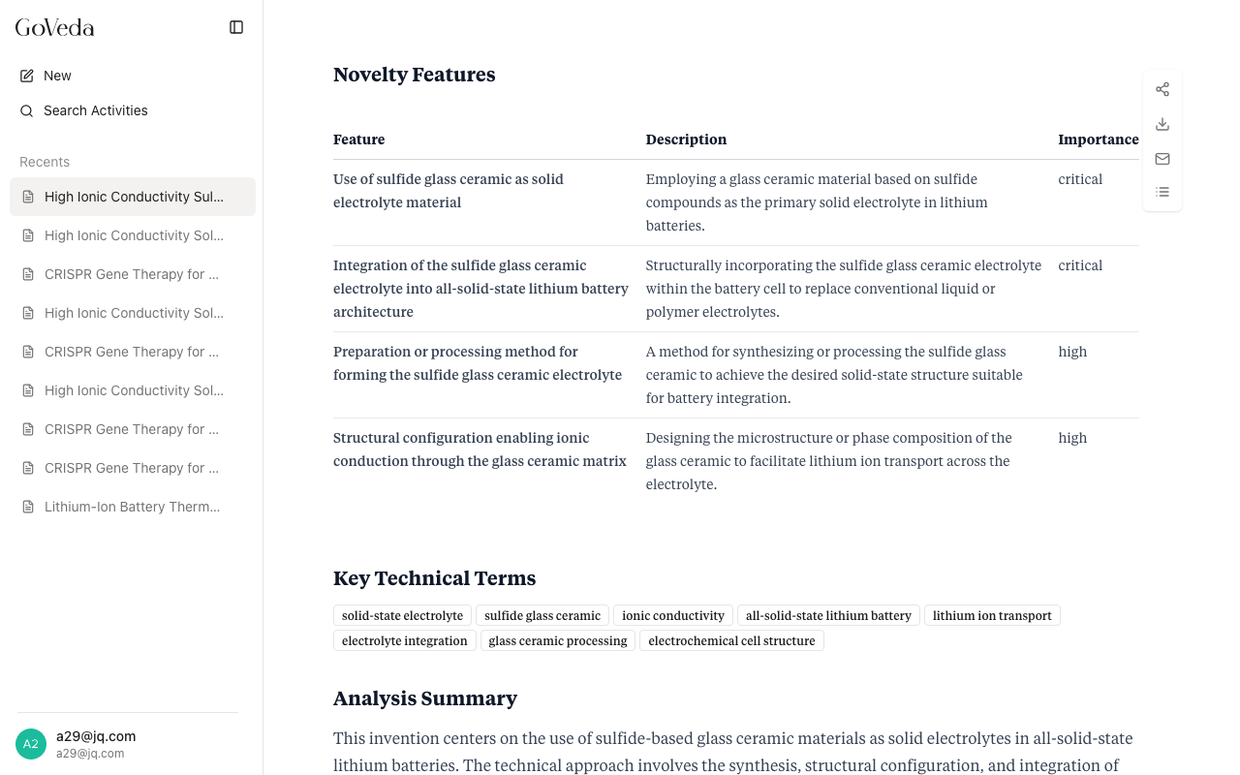Click the Search Activities magnifier icon
The image size is (1240, 775).
27,110
